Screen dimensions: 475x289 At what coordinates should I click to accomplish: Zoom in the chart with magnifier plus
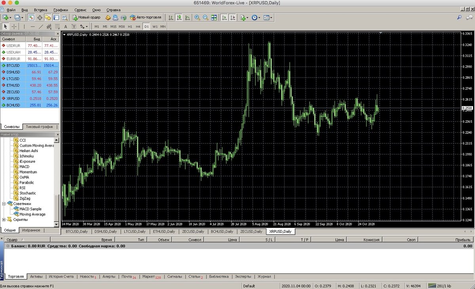(x=197, y=17)
